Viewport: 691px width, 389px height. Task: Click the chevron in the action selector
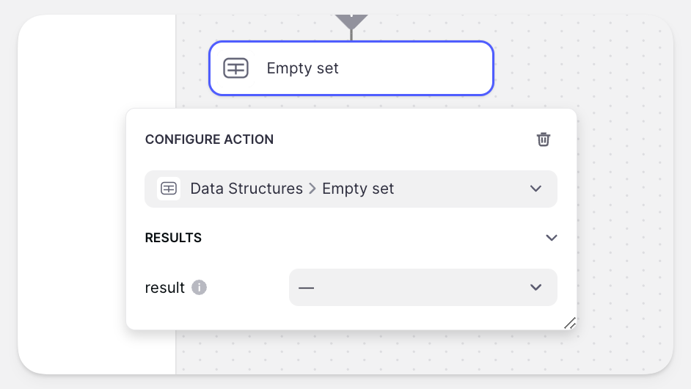coord(535,189)
